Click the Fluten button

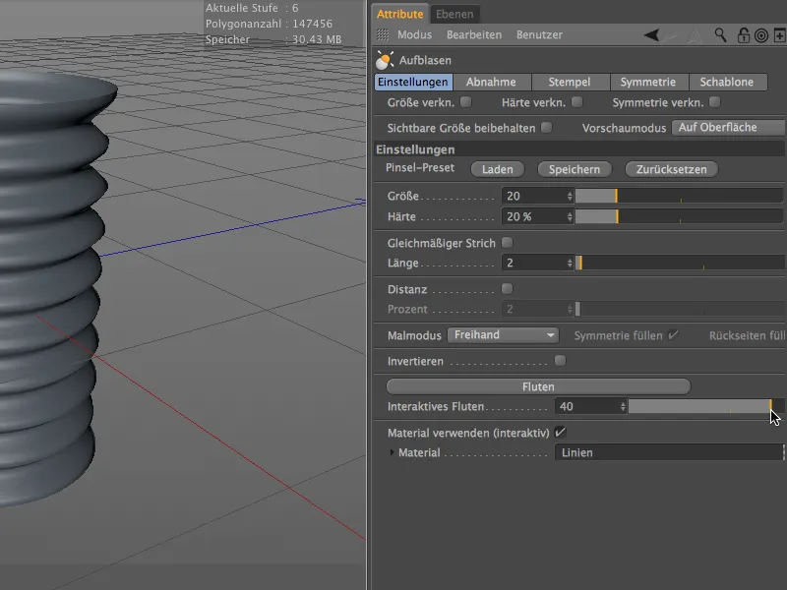point(538,386)
